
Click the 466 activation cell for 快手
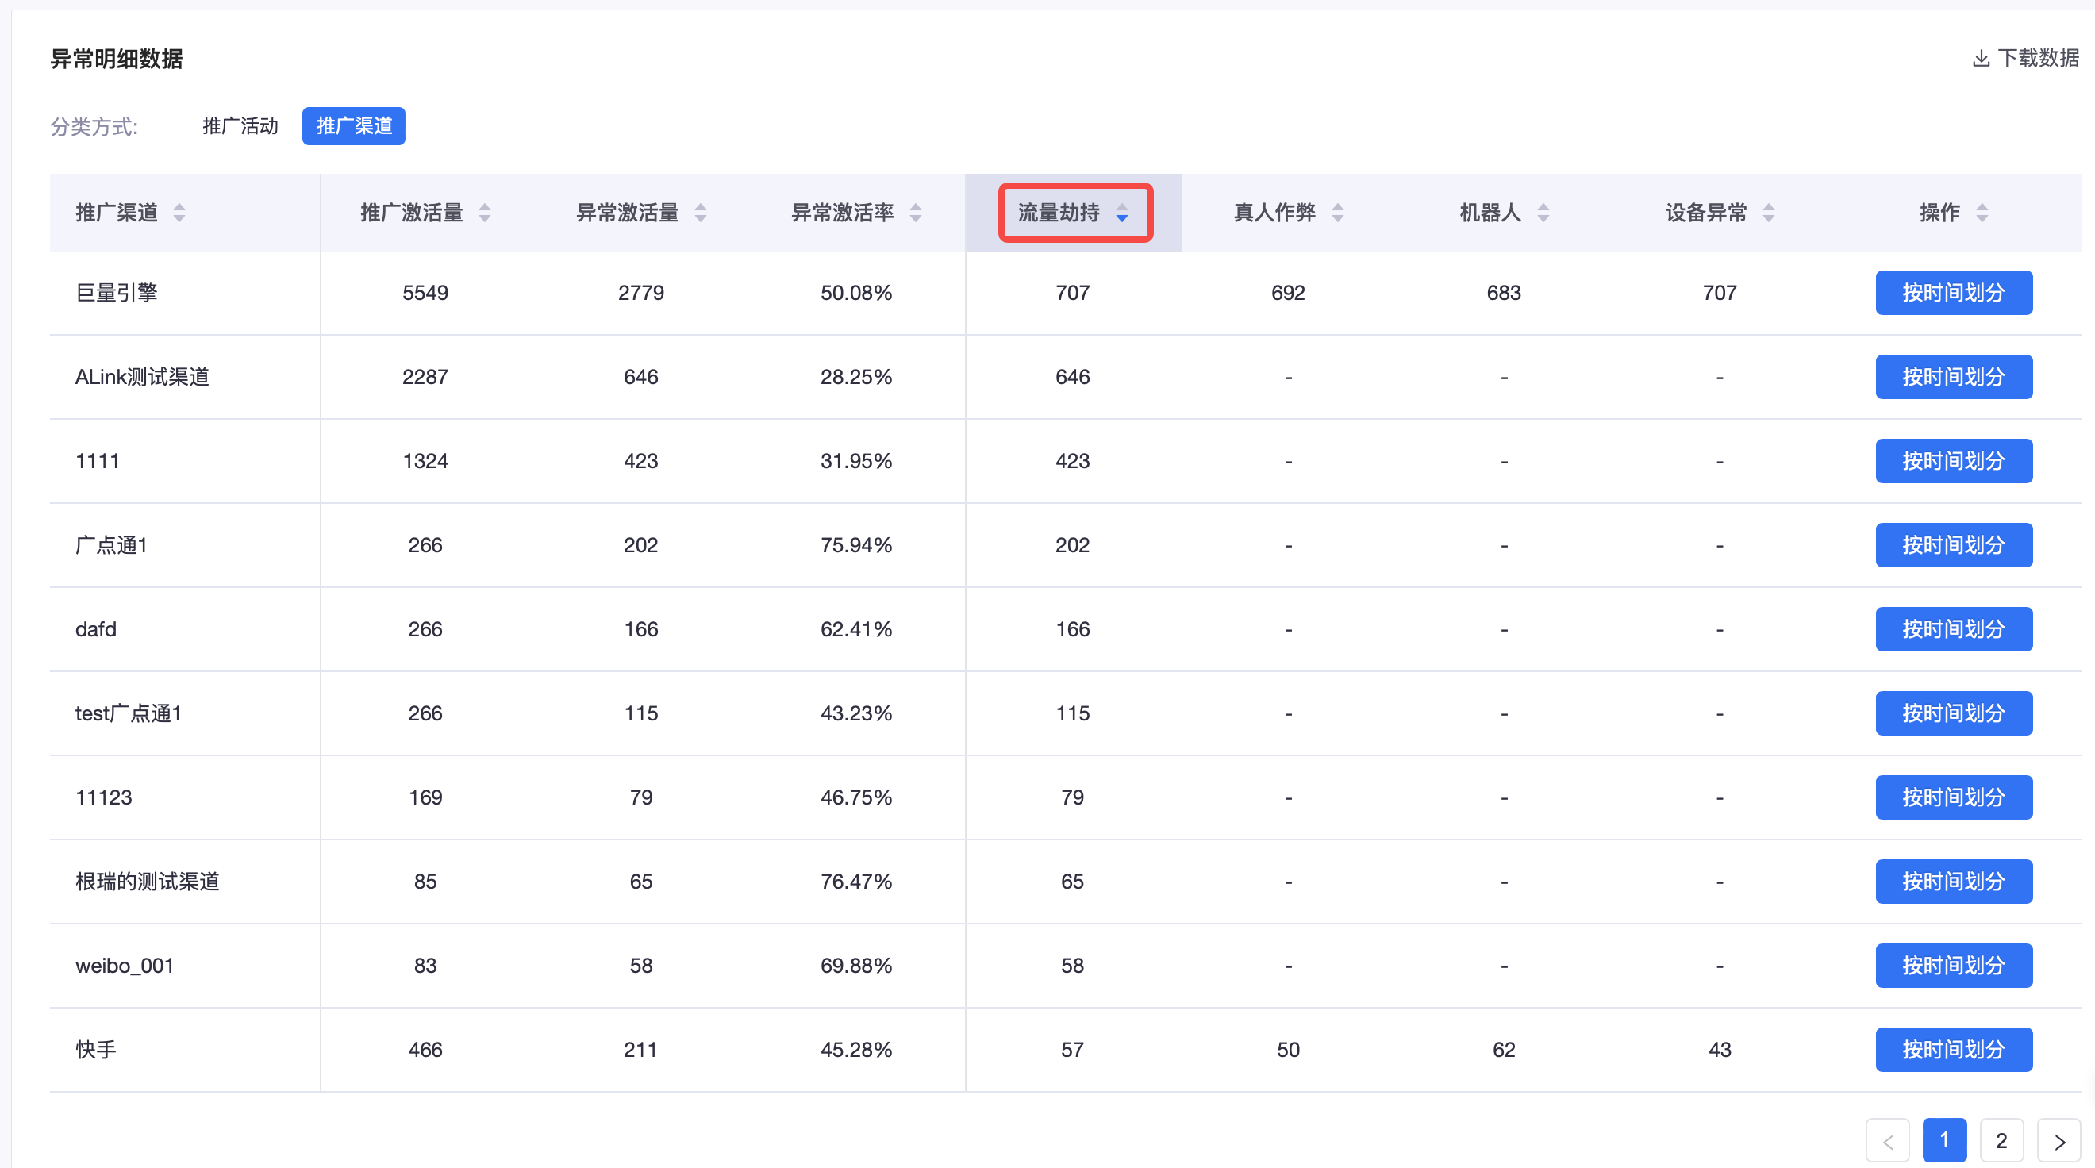[425, 1050]
